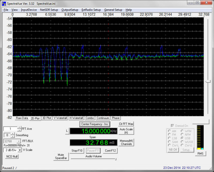Click the 32.768 mS span display
The height and width of the screenshot is (172, 214).
pos(93,142)
